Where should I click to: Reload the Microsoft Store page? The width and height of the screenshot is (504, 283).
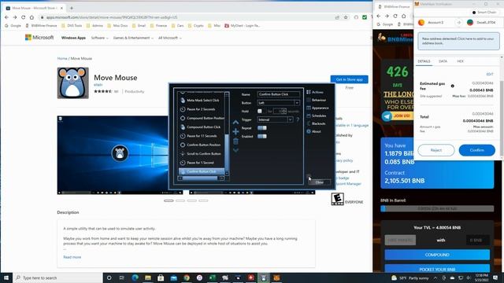pyautogui.click(x=23, y=17)
